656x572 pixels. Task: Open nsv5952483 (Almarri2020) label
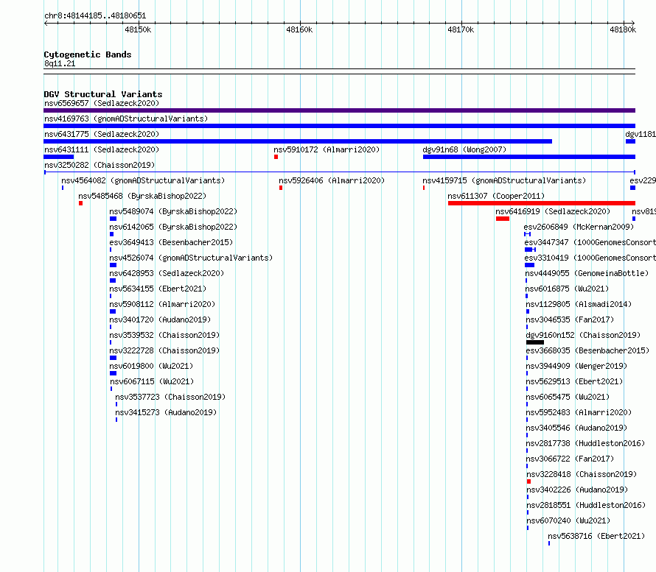[x=579, y=412]
